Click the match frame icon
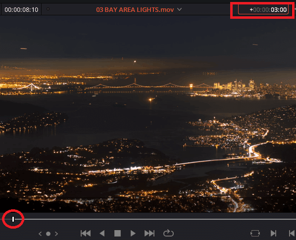Image resolution: width=296 pixels, height=240 pixels. point(255,234)
